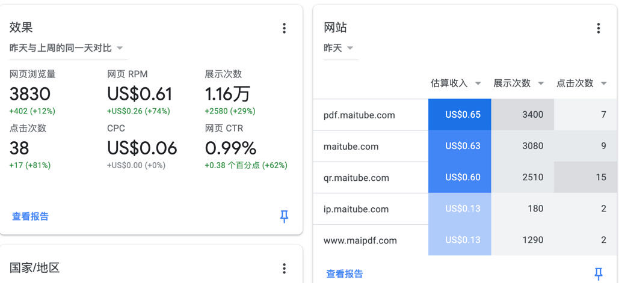The image size is (619, 283).
Task: Open the 网站 card three-dot menu
Action: pyautogui.click(x=599, y=28)
